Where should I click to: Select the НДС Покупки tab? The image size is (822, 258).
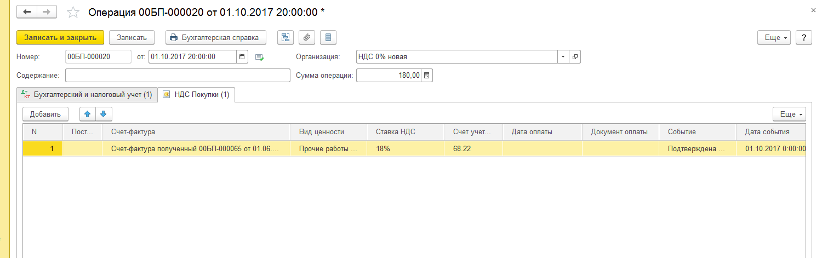(x=197, y=95)
